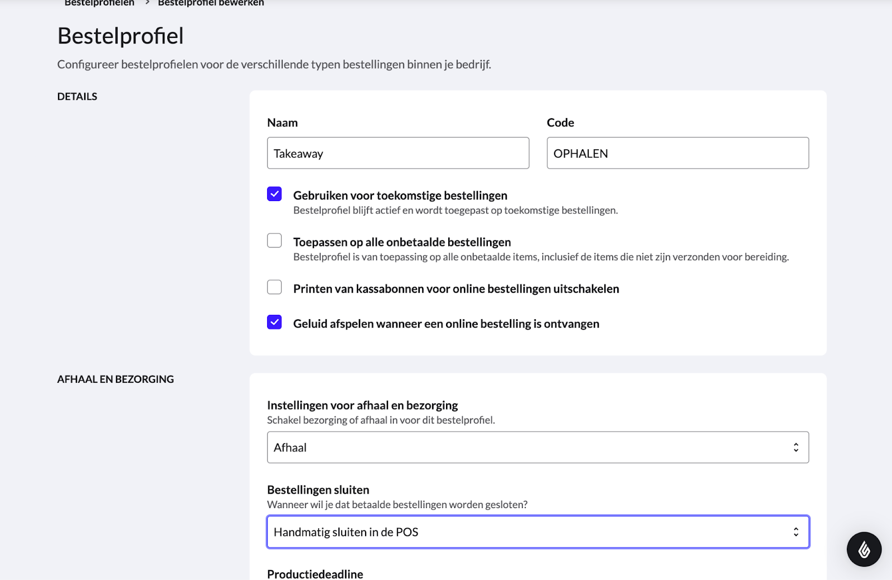Screen dimensions: 892x580
Task: Click the up-down arrows in the Afhaal selector
Action: click(796, 447)
